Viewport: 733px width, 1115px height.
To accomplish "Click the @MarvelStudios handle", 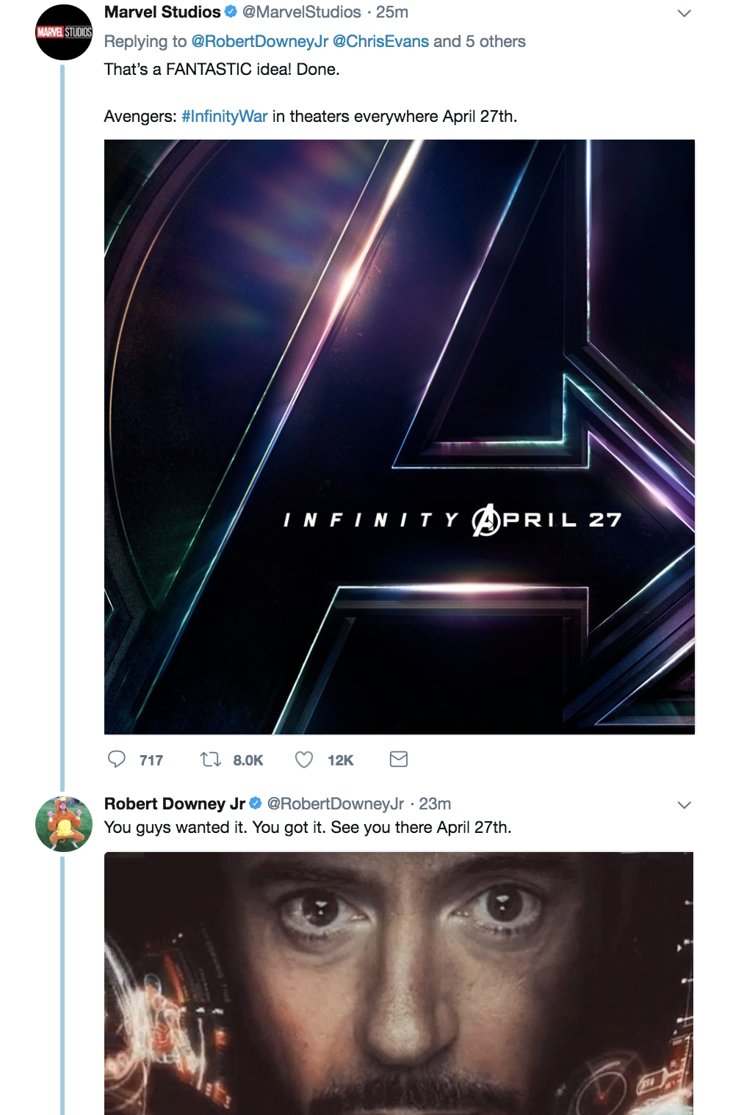I will 302,12.
